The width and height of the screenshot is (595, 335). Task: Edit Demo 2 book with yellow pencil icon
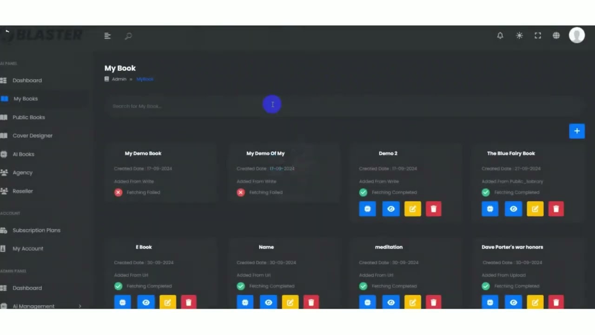tap(413, 209)
